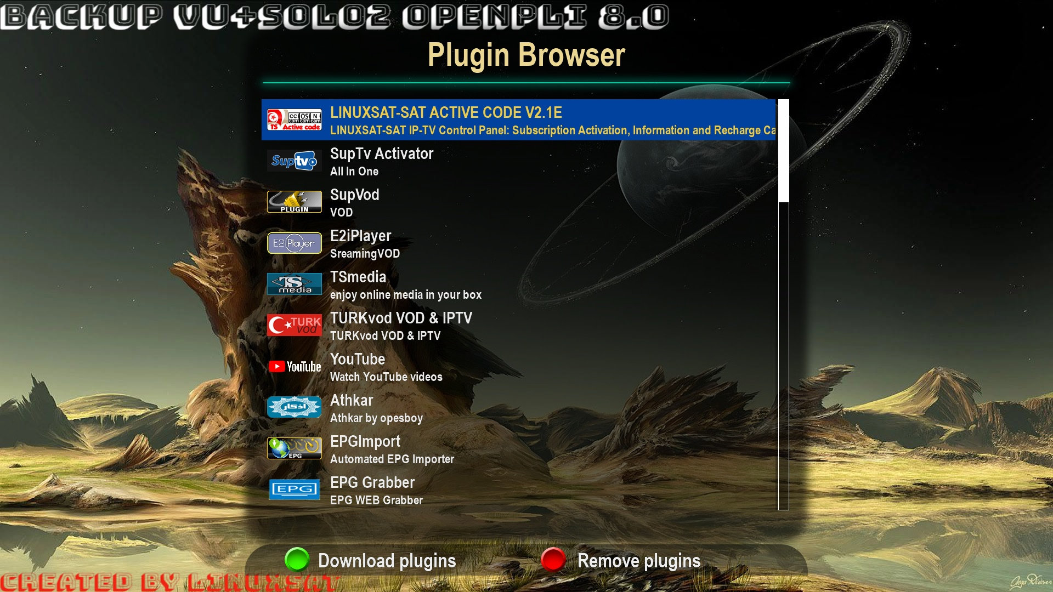The image size is (1053, 592).
Task: Click the TSmedia logo icon
Action: point(294,284)
